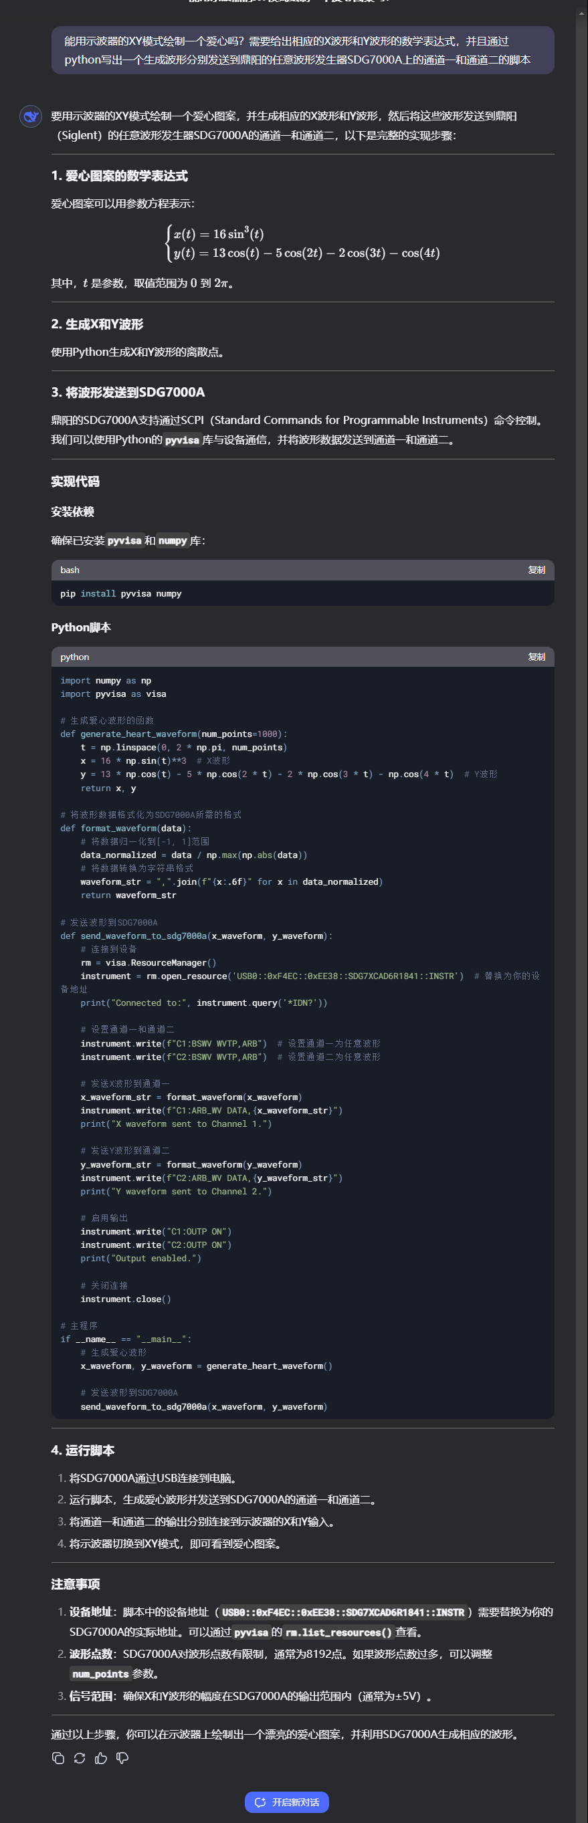Screen dimensions: 588x1823
Task: Click the 'pip install pyvisa numpy' command line
Action: (x=121, y=594)
